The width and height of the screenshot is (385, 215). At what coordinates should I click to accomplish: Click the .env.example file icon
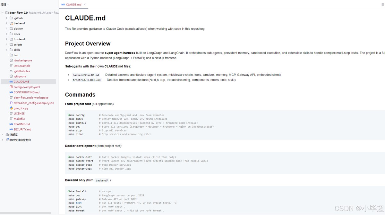pos(11,66)
